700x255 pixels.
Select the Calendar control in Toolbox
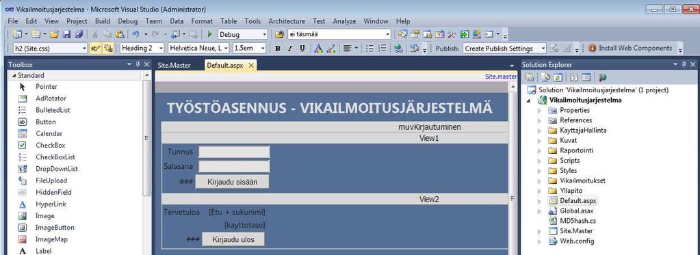[x=49, y=133]
